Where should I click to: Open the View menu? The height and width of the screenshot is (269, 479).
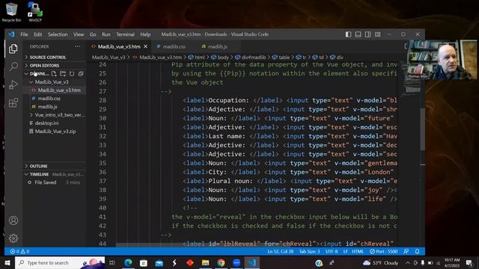click(79, 34)
